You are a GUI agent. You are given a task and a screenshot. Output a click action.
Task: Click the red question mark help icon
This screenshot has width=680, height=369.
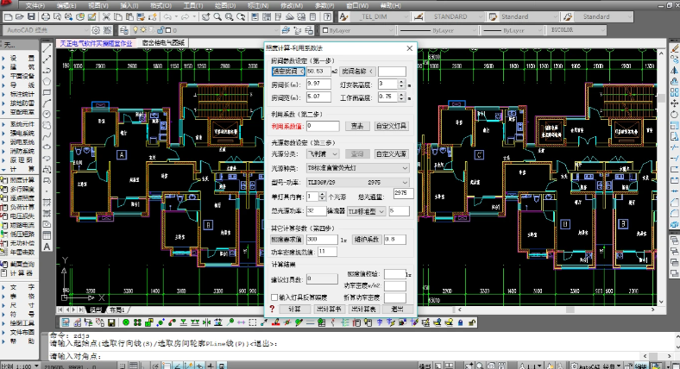coord(272,308)
